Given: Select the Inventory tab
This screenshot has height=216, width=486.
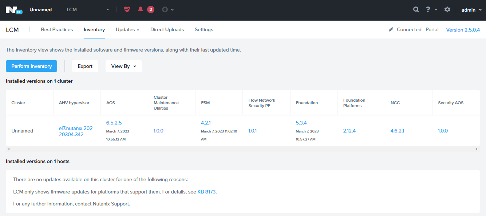Looking at the screenshot, I should tap(94, 29).
